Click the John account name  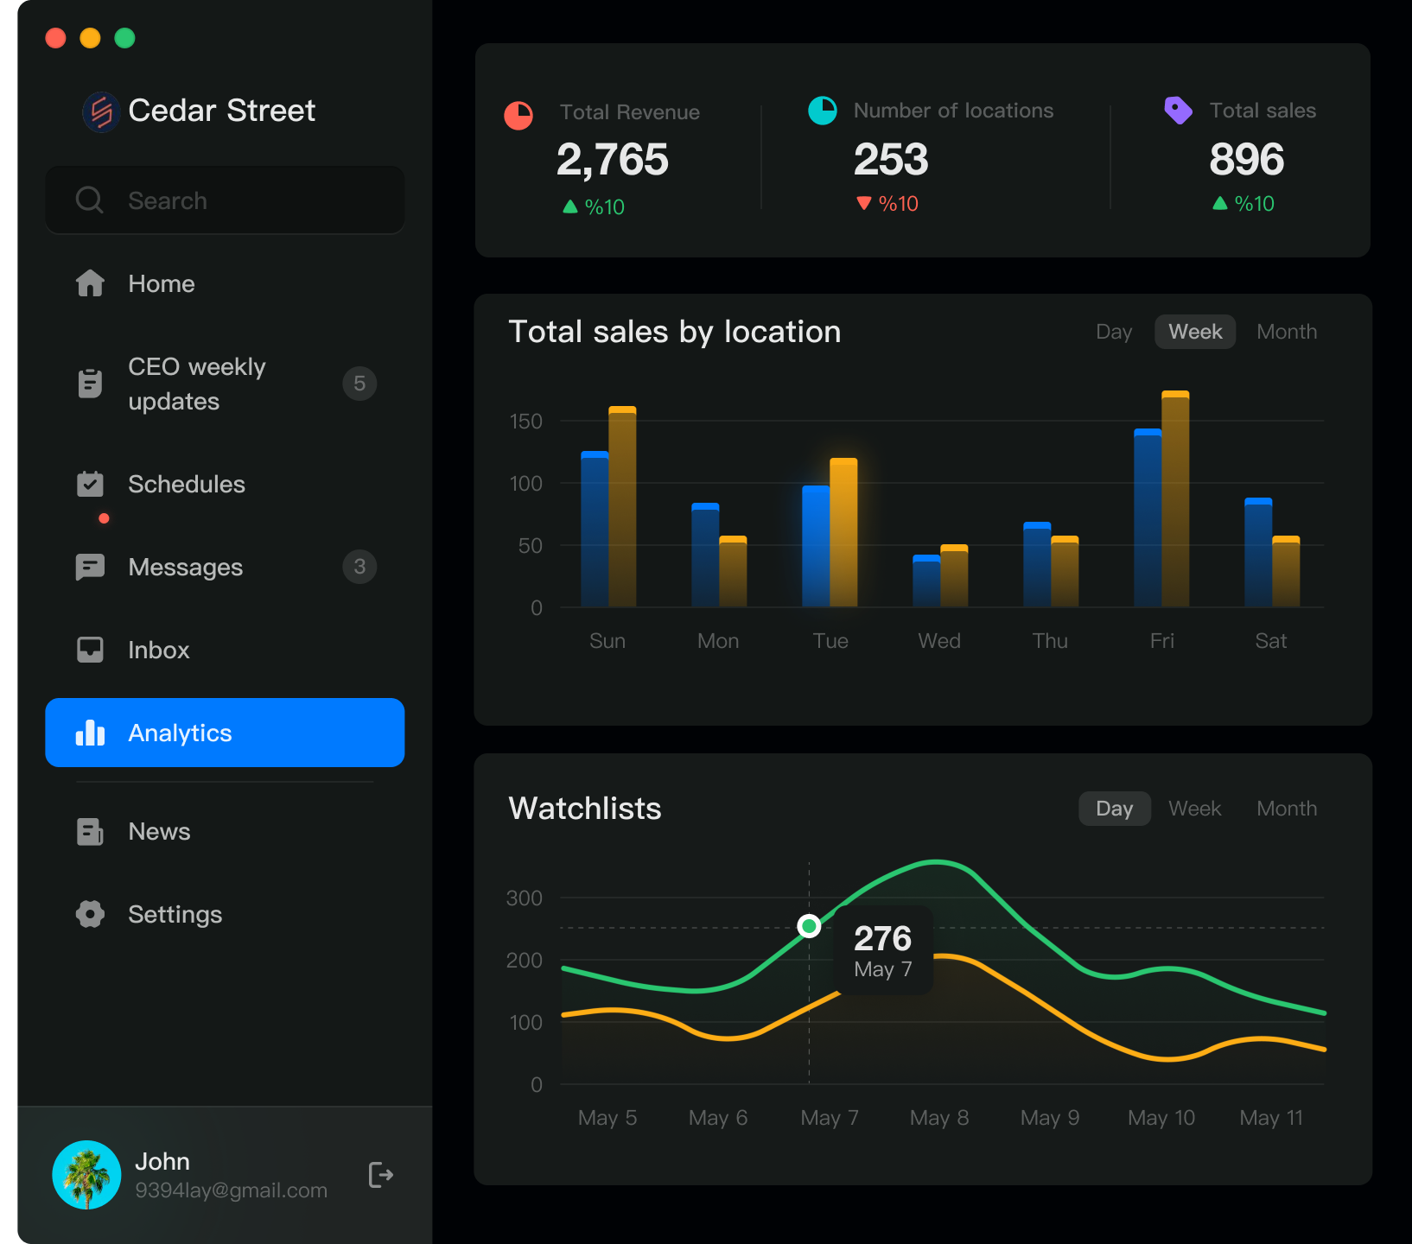point(162,1161)
